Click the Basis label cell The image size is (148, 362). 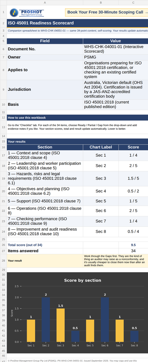45,104
